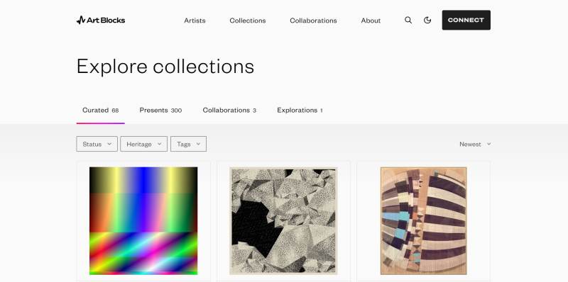Select the Curated 68 tab
The width and height of the screenshot is (568, 282).
click(100, 111)
